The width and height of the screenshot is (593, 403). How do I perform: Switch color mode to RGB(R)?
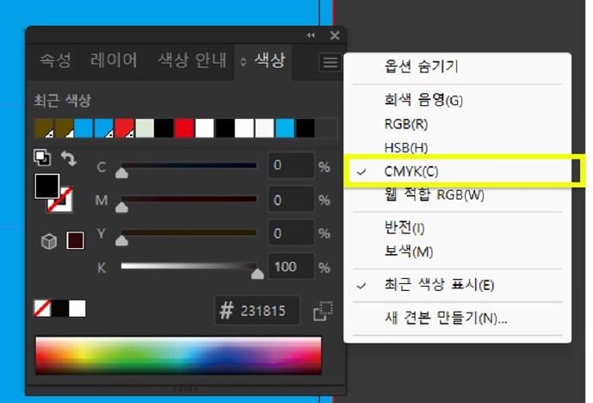click(x=406, y=124)
